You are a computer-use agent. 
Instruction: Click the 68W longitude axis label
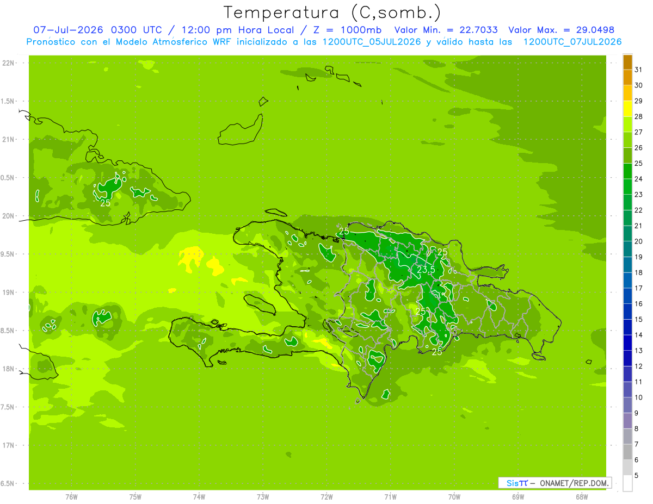point(582,497)
